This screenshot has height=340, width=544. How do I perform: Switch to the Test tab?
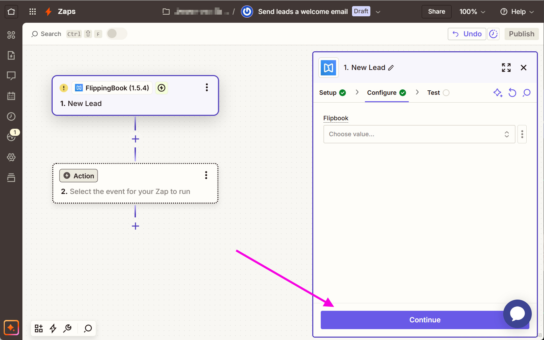[438, 93]
